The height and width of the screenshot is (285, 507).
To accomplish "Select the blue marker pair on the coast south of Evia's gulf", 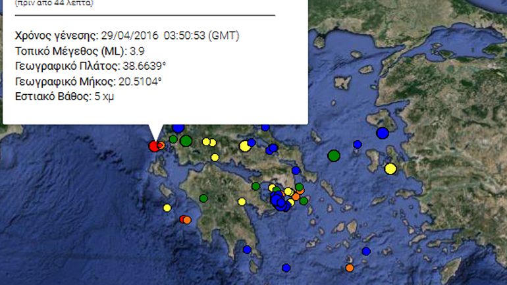I will pos(272,149).
